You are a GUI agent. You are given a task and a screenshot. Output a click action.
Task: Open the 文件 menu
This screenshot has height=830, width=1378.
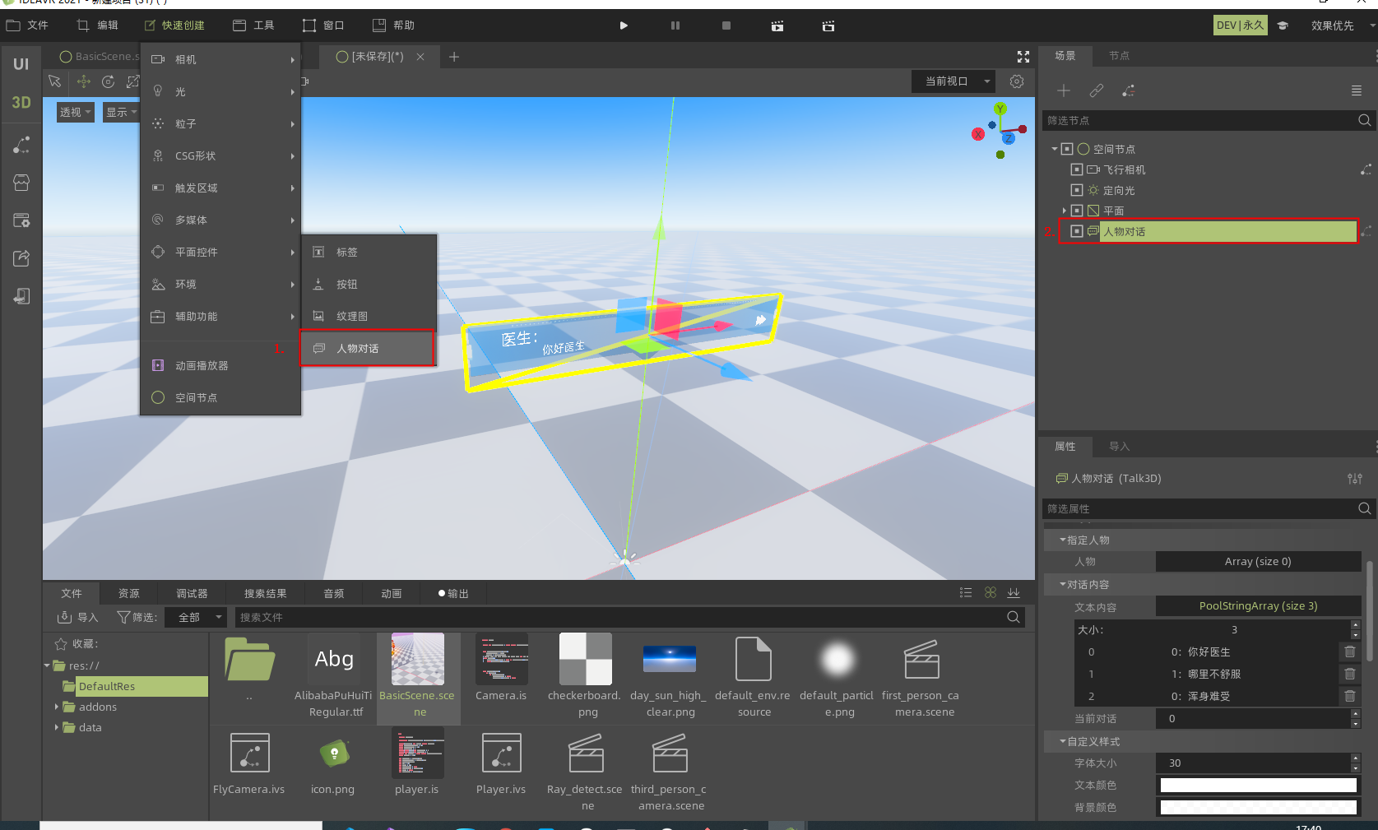[x=27, y=26]
